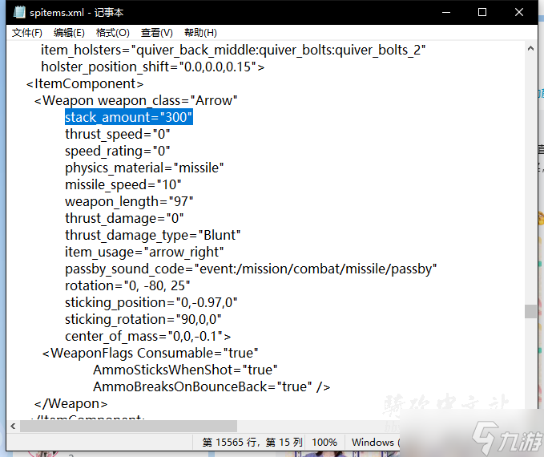Screen dimensions: 544x457
Task: Open the 文件(F) menu
Action: 27,33
